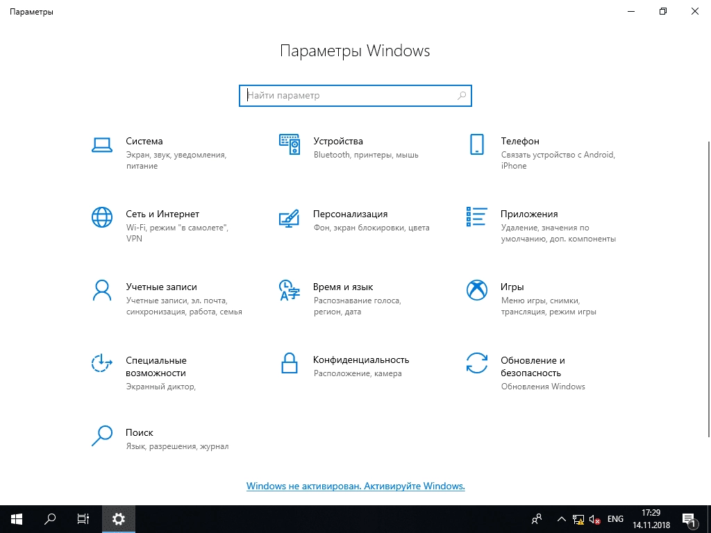Switch the ENG input language indicator

(x=615, y=519)
